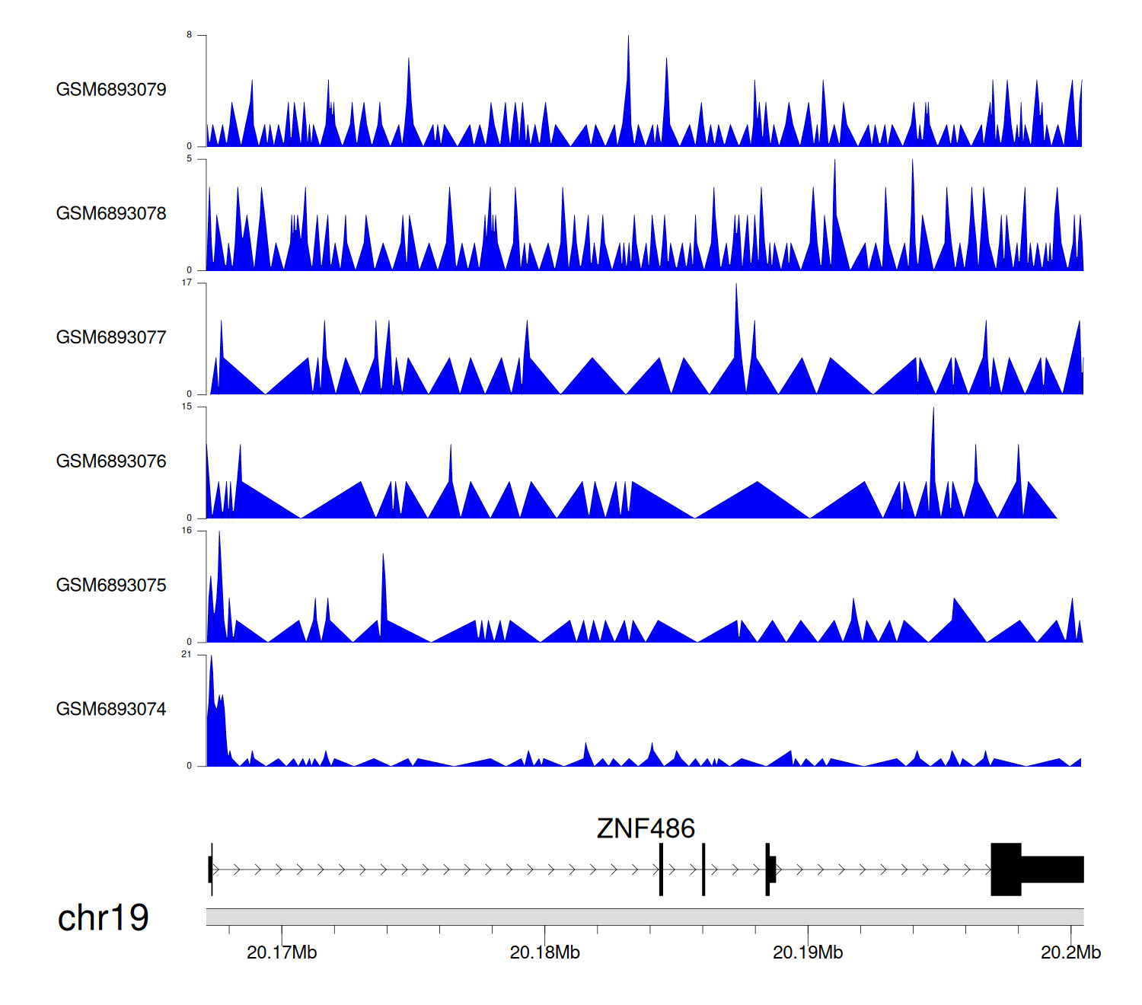Viewport: 1142px width, 1005px height.
Task: Click the 20.17Mb axis tick label
Action: pos(282,952)
